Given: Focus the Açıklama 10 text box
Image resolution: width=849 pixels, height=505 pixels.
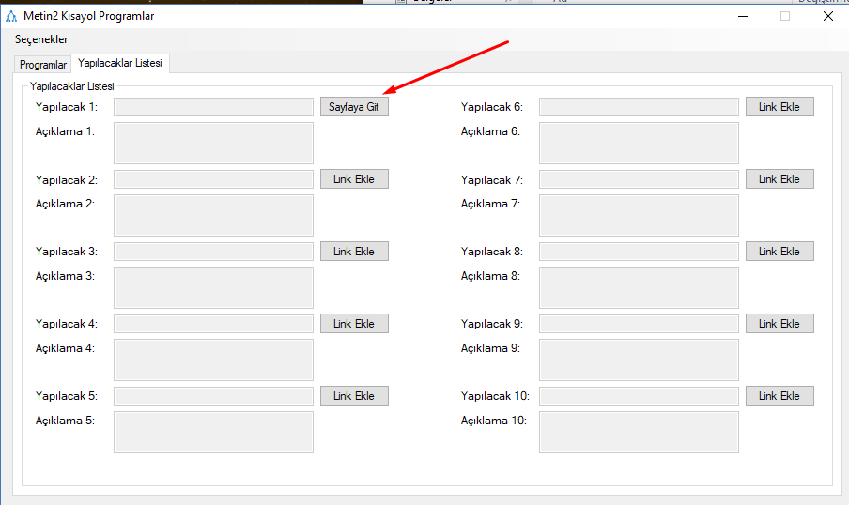Looking at the screenshot, I should coord(639,432).
